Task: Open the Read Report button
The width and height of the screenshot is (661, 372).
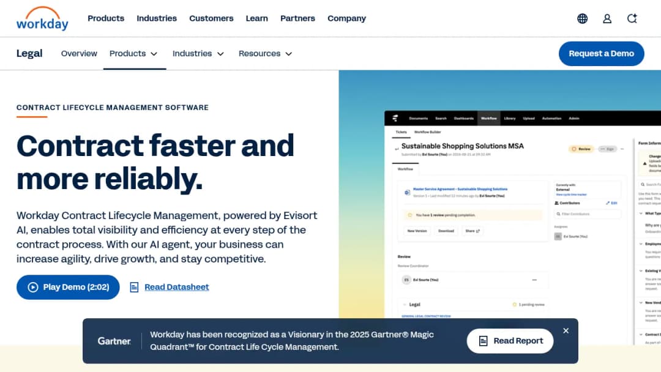Action: click(x=510, y=341)
